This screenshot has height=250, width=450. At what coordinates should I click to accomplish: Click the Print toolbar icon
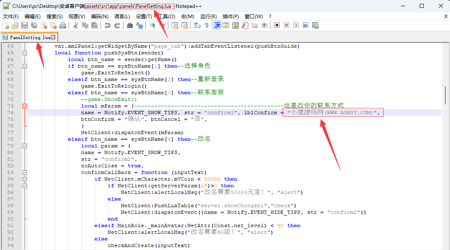coord(63,25)
